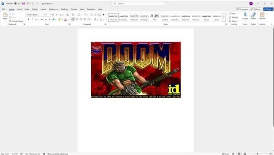Screen dimensions: 274x155
Task: Switch to the Draw tab
Action: (27, 9)
